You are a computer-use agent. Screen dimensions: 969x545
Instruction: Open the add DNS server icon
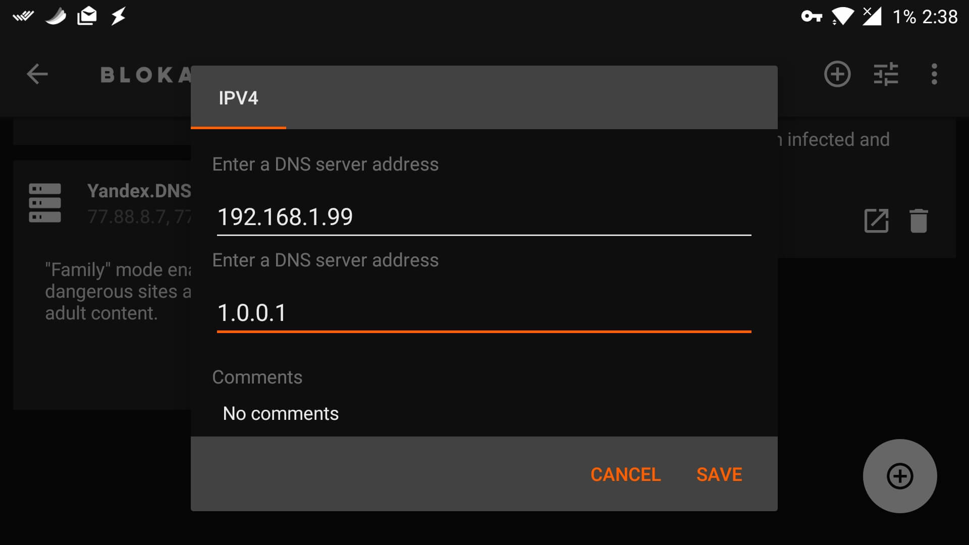[837, 74]
